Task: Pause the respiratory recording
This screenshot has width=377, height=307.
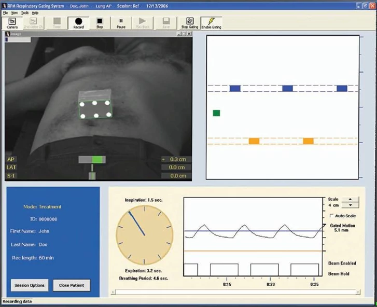Action: 121,22
